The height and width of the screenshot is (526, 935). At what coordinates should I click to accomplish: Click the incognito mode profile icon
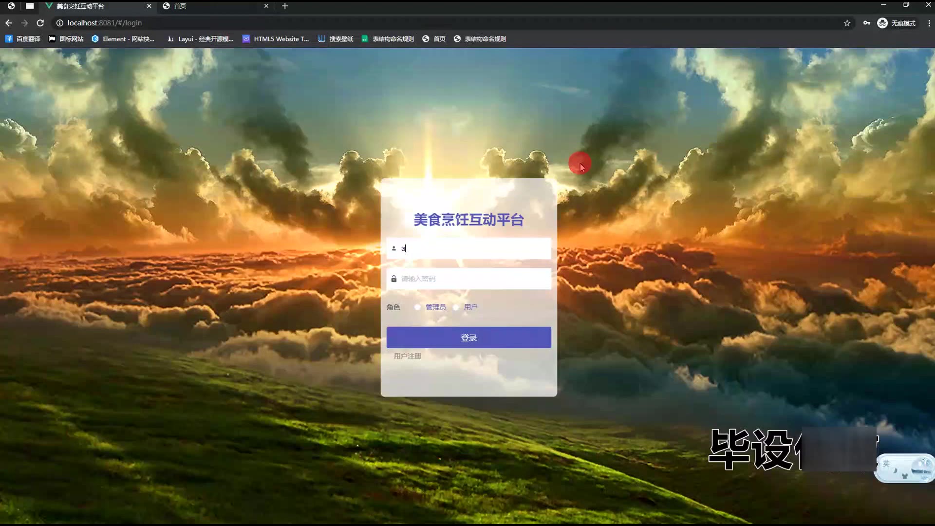click(882, 23)
